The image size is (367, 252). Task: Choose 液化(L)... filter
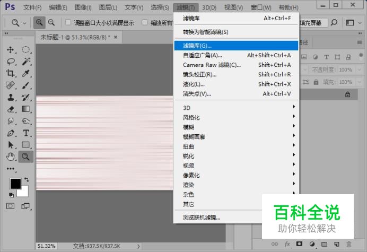coord(236,84)
